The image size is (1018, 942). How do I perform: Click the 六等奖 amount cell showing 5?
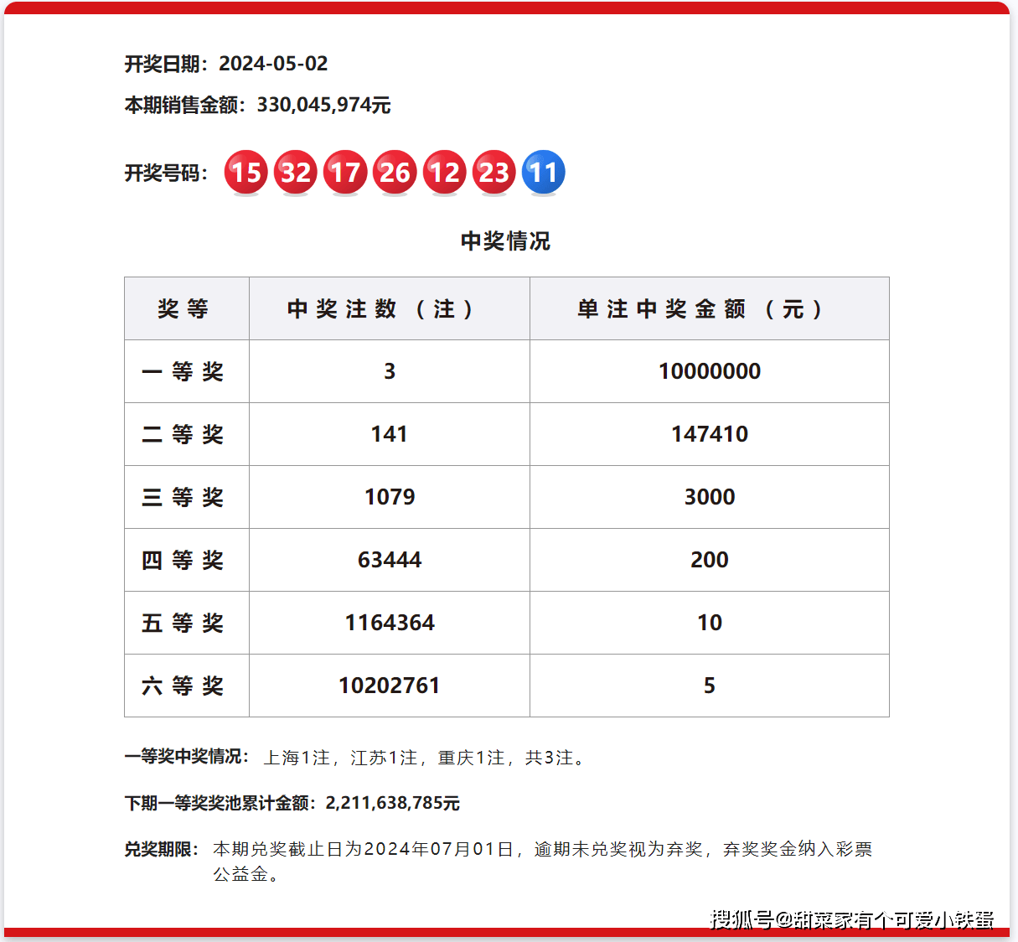710,686
